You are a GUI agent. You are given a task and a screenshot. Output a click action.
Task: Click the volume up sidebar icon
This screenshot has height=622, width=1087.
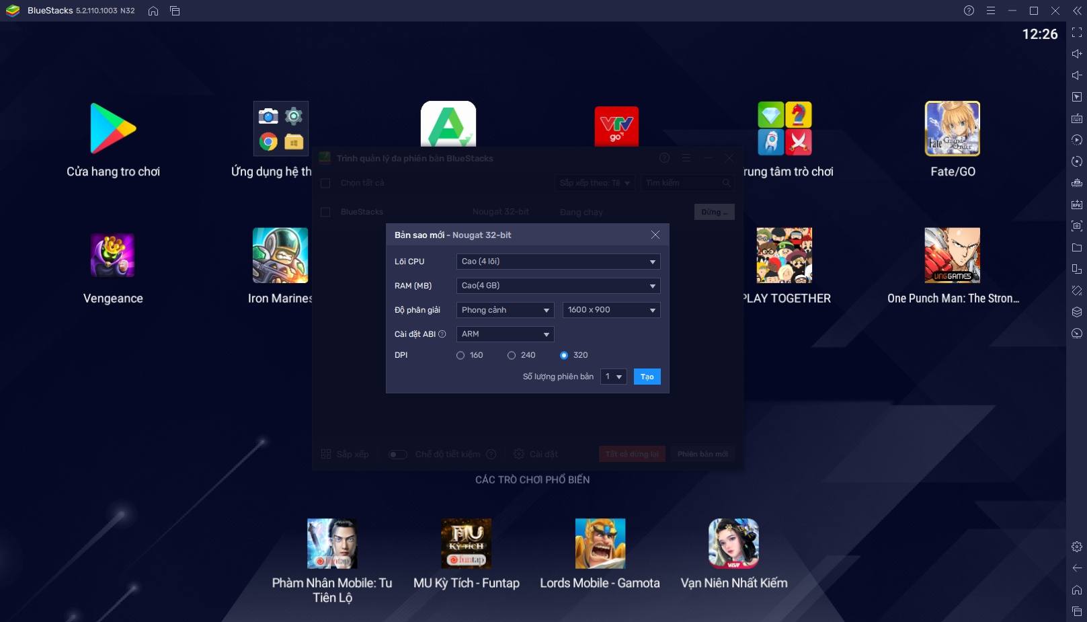tap(1077, 54)
